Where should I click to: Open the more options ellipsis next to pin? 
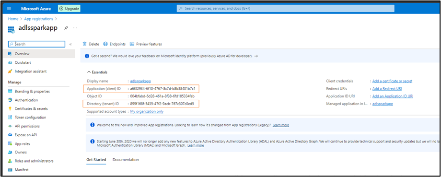tap(75, 28)
